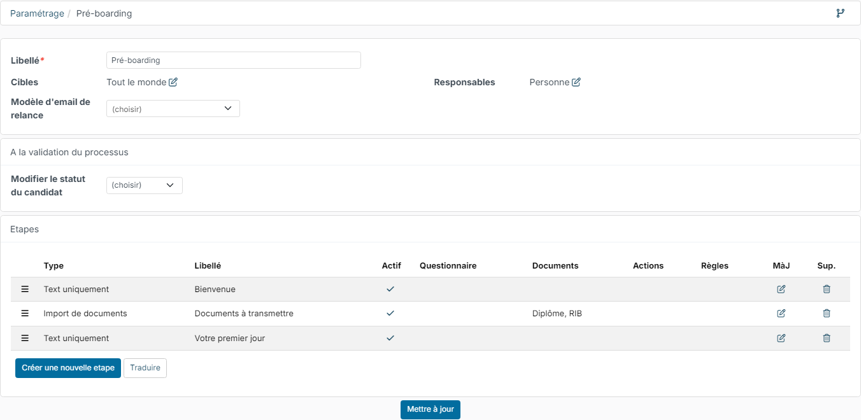Delete the Documents à transmettre step
The width and height of the screenshot is (861, 420).
[827, 313]
